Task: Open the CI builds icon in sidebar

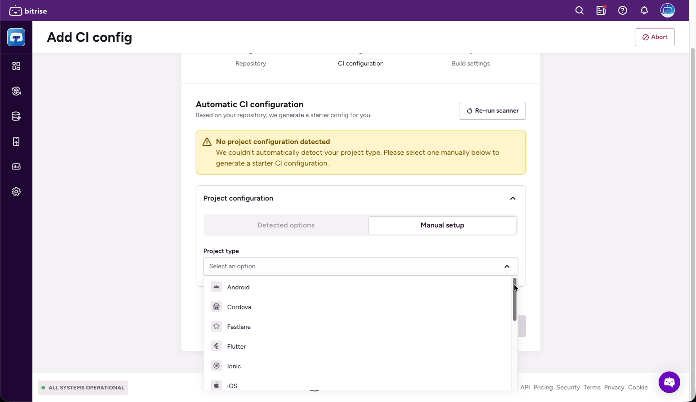Action: [x=16, y=91]
